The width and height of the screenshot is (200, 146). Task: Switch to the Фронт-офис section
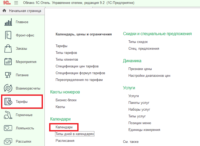pos(25,35)
